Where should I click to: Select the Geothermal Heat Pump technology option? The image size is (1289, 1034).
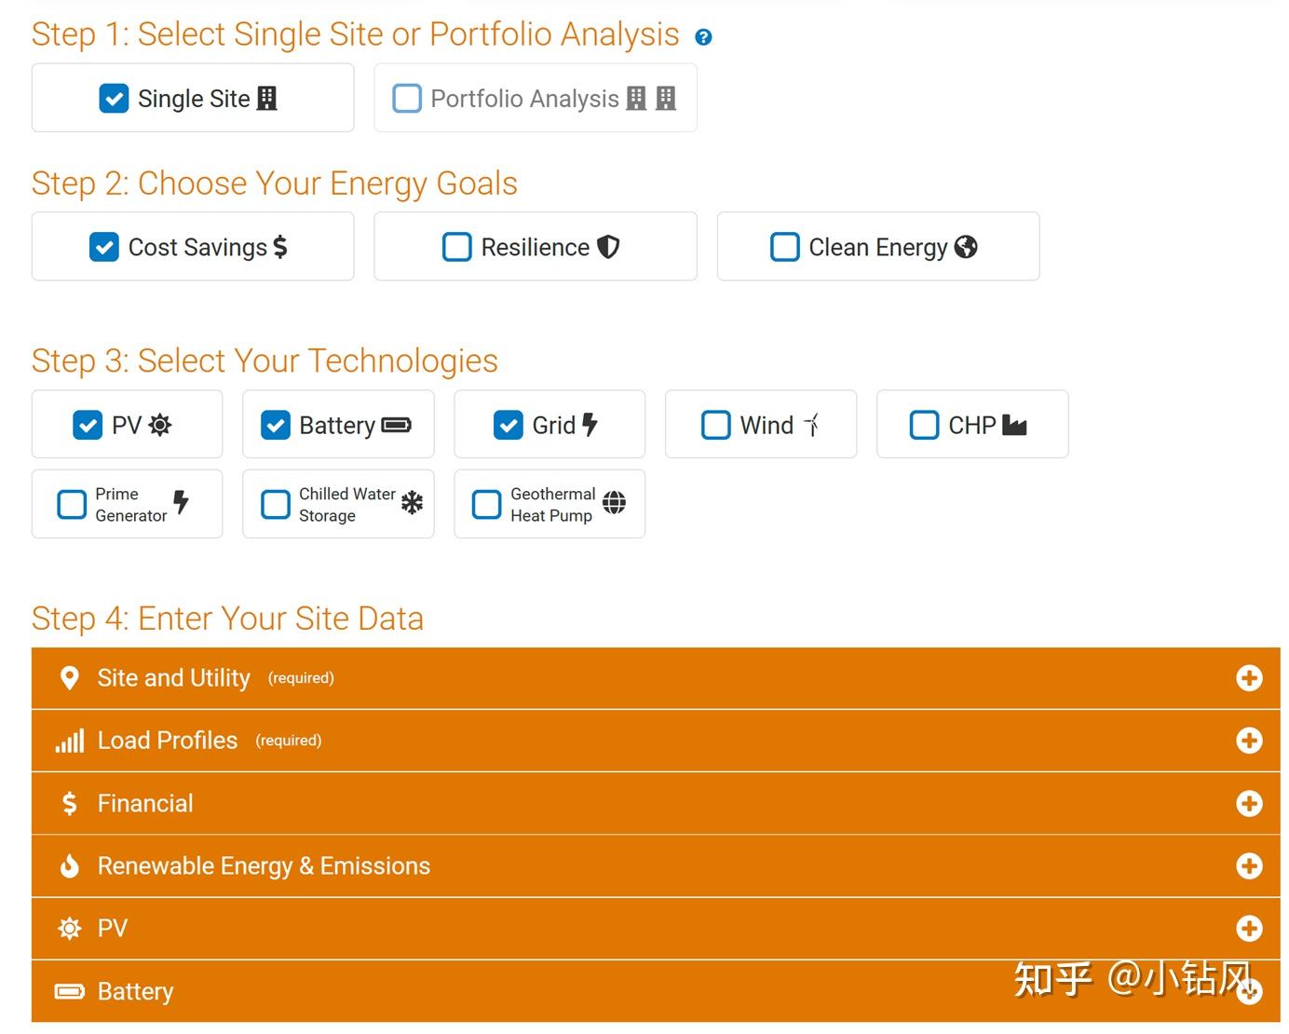tap(549, 504)
